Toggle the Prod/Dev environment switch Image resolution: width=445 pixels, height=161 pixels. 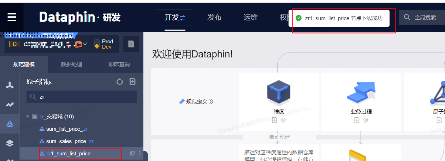(x=97, y=44)
